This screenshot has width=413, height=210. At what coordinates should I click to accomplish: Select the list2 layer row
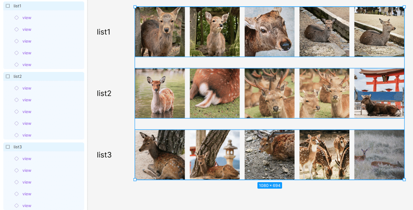tap(44, 76)
